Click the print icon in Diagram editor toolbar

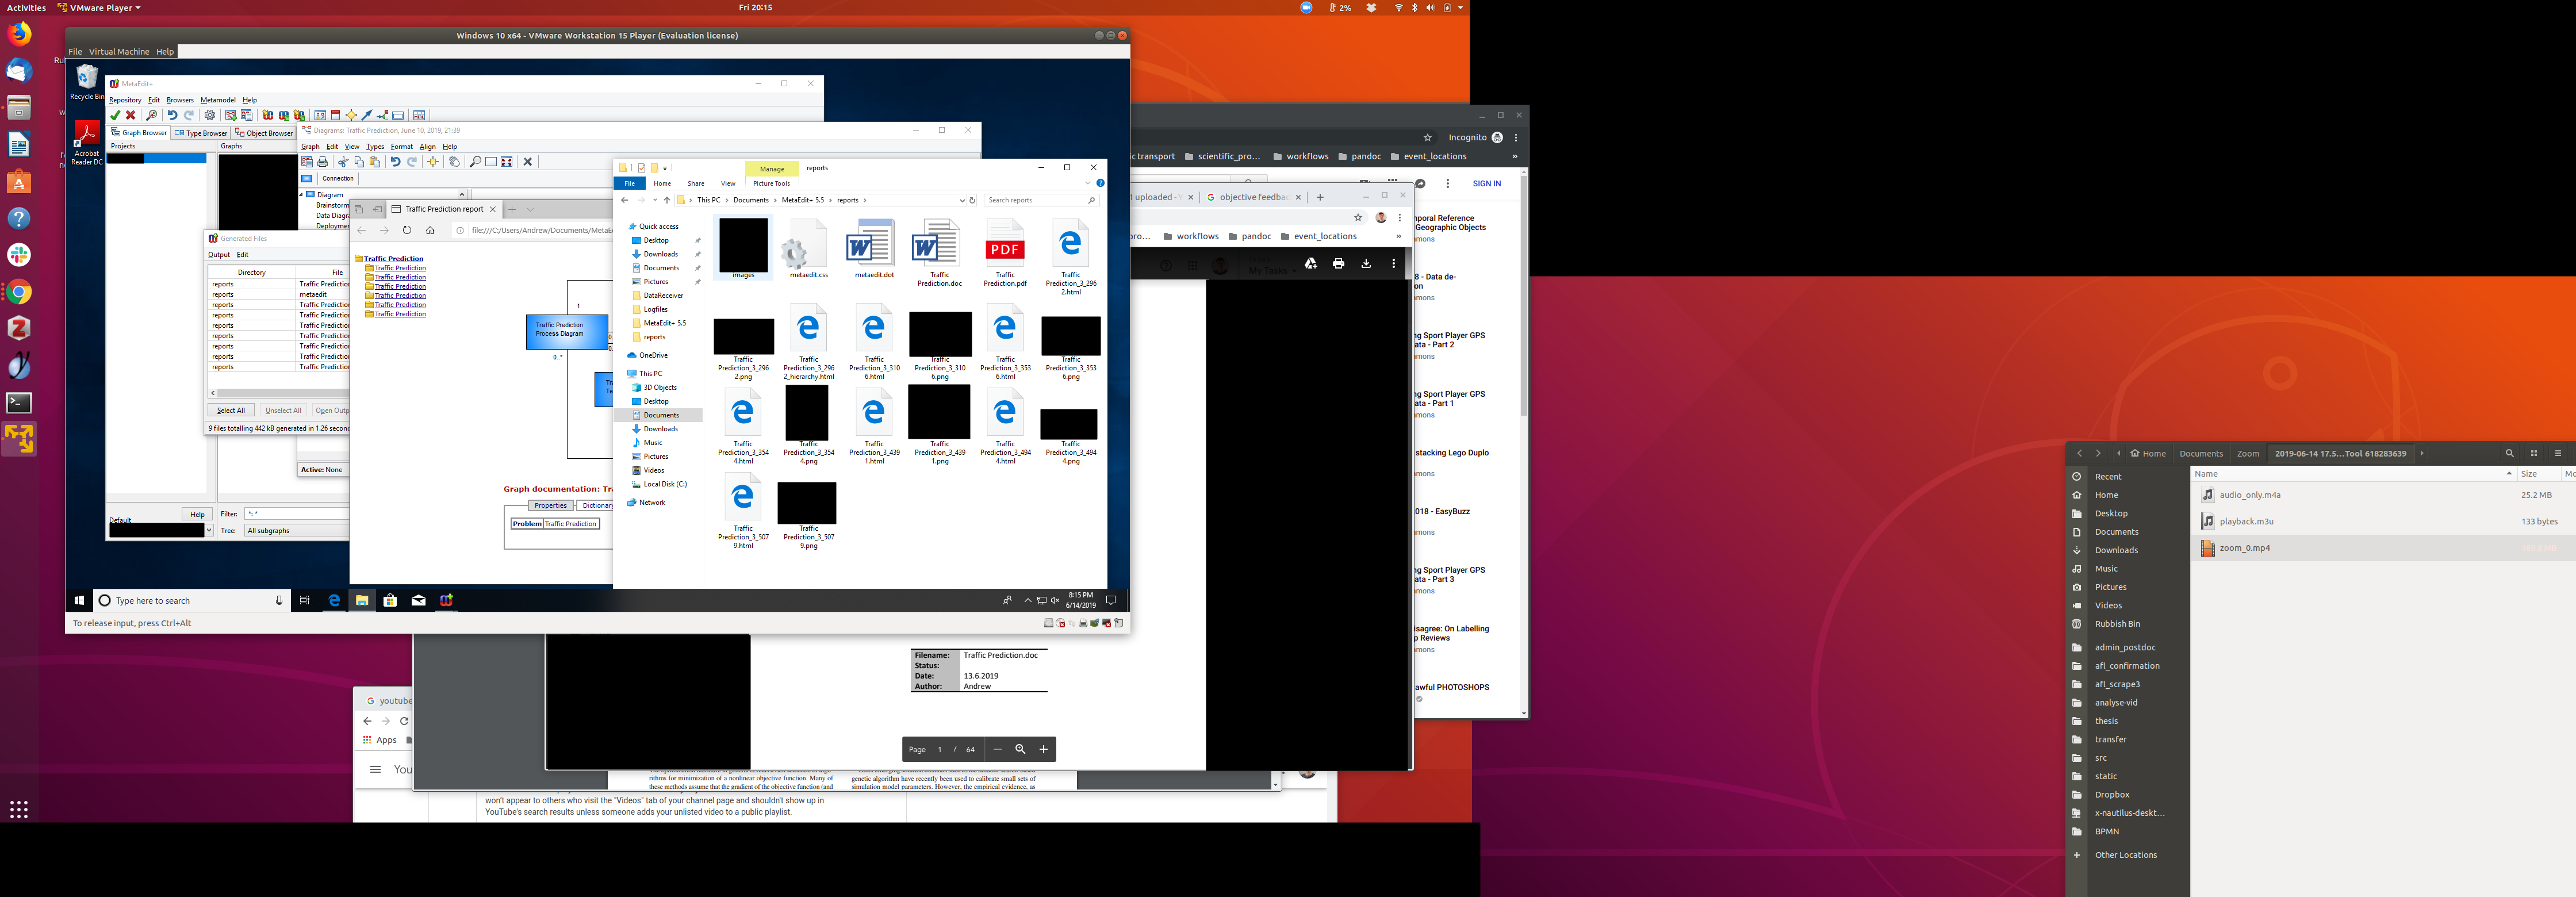click(x=323, y=162)
